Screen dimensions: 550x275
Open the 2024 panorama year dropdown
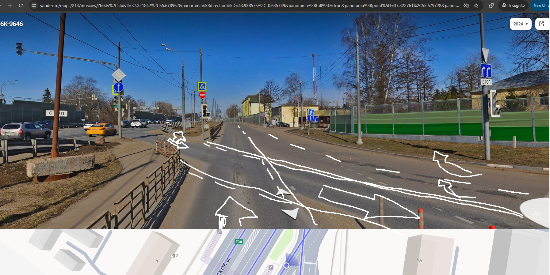[521, 24]
